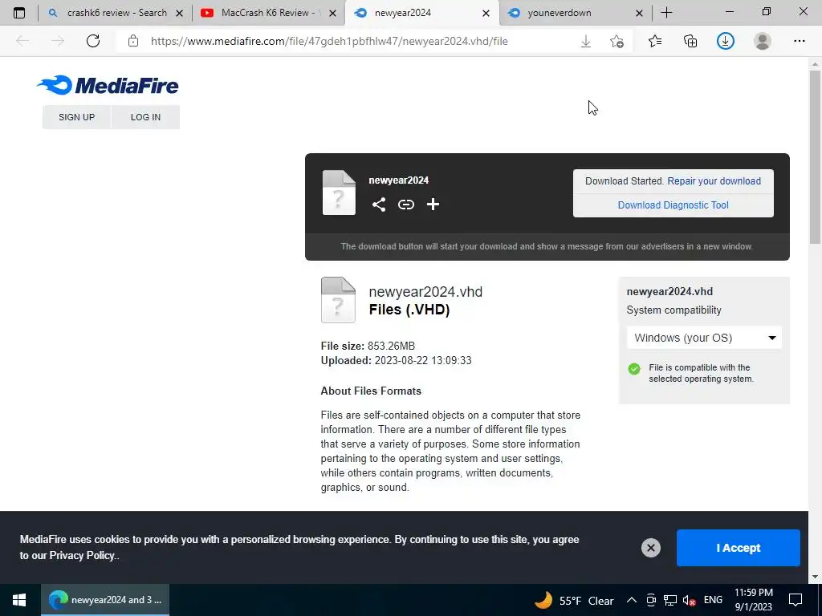
Task: Click the plus icon to save file
Action: [x=433, y=205]
